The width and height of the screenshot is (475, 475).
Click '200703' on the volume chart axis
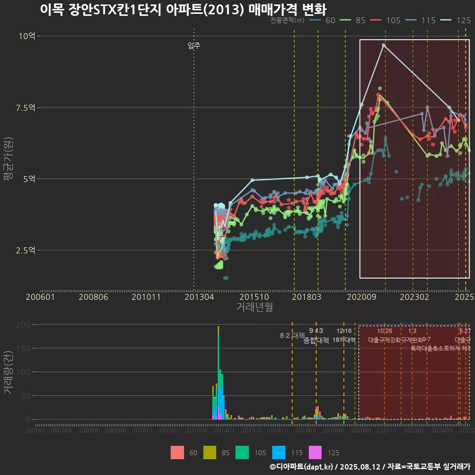(x=61, y=430)
